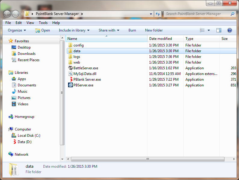Open the Apps library

click(19, 79)
